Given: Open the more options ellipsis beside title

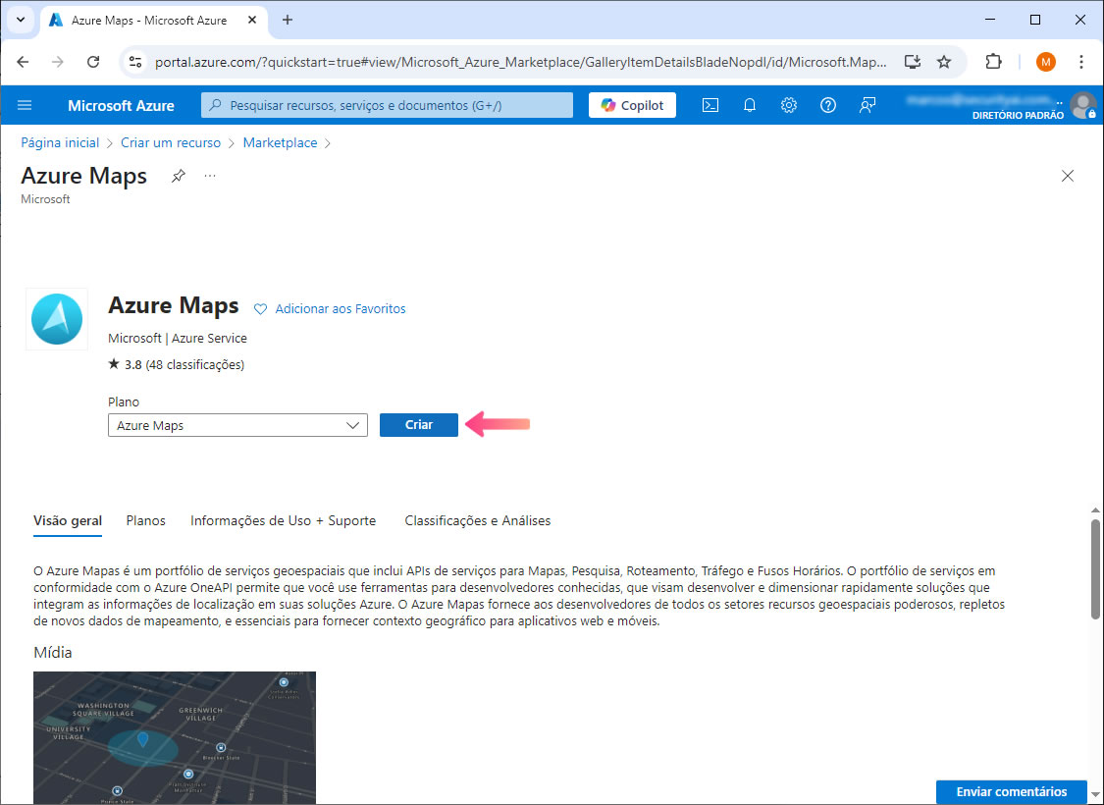Looking at the screenshot, I should coord(210,176).
